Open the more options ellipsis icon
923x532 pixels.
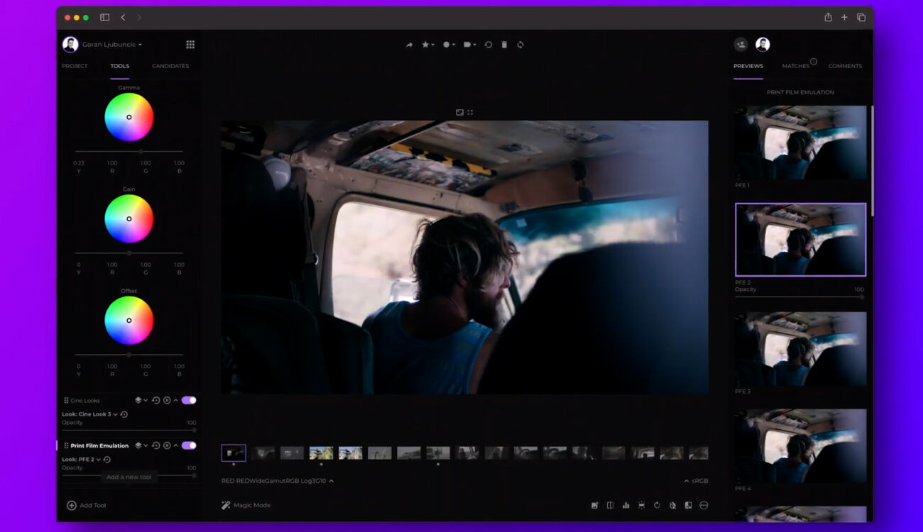click(x=704, y=505)
